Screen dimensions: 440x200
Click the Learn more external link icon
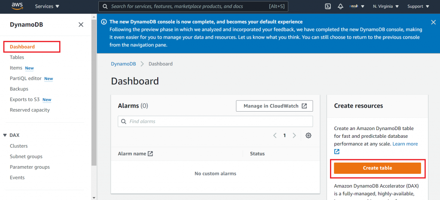[337, 152]
